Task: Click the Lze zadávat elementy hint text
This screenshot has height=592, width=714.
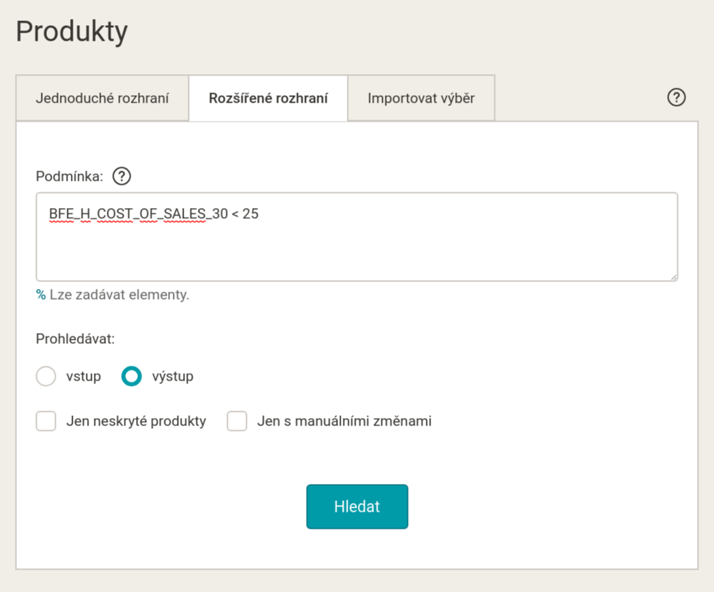Action: click(x=119, y=295)
